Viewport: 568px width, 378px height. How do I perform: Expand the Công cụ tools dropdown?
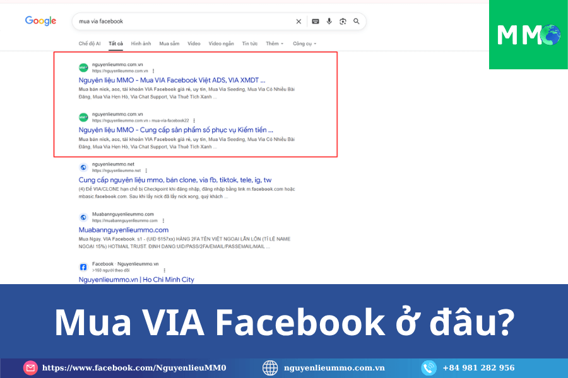(305, 43)
